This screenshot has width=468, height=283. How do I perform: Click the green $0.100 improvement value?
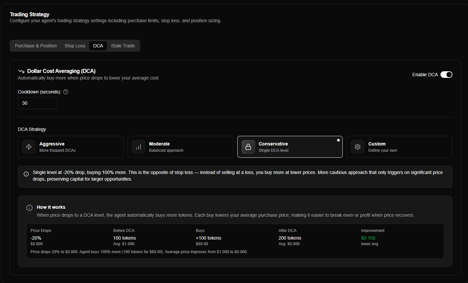(x=368, y=238)
